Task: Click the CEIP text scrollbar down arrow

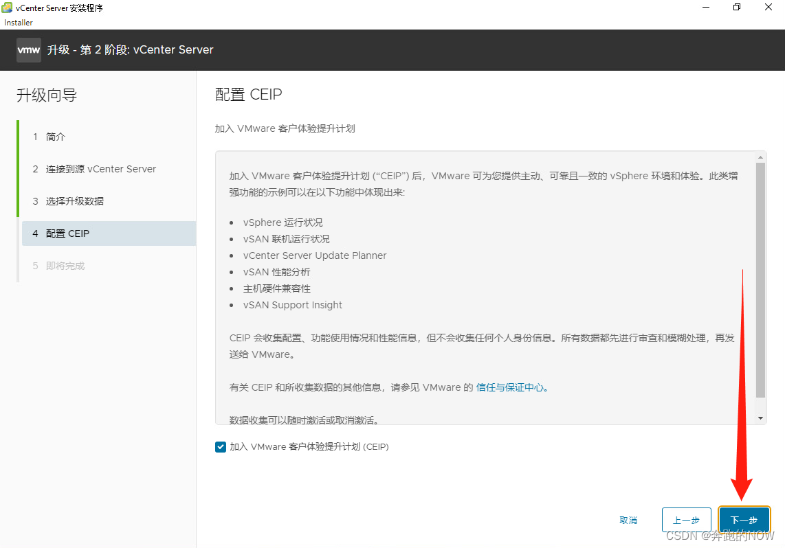Action: 760,418
